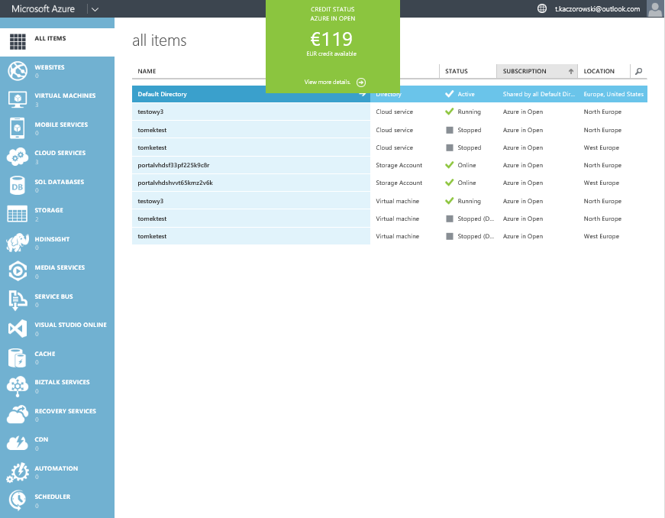665x518 pixels.
Task: Open the Automation section
Action: pos(57,471)
